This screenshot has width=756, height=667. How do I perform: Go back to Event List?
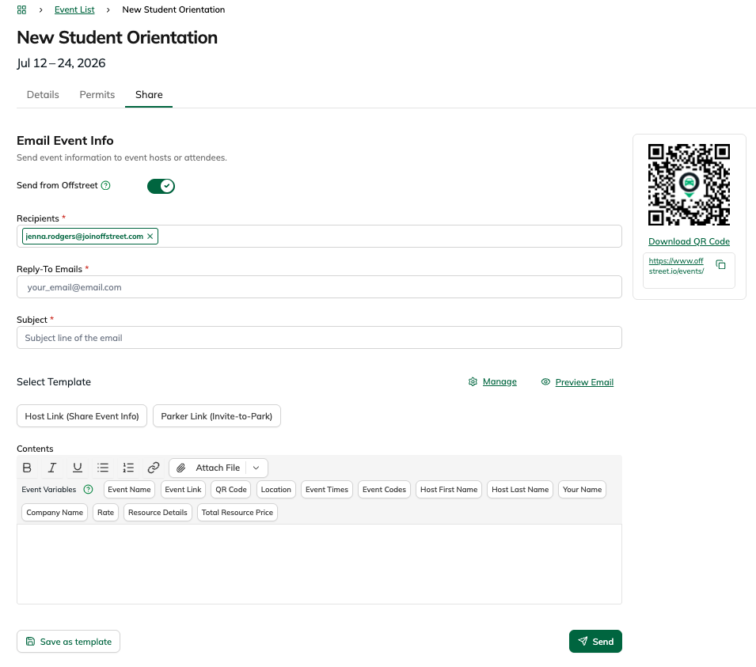point(74,9)
